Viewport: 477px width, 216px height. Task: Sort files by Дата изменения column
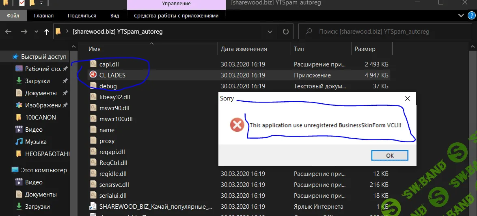(x=244, y=49)
